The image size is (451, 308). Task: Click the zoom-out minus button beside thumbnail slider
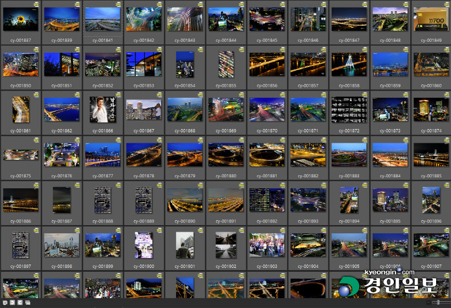pyautogui.click(x=428, y=303)
